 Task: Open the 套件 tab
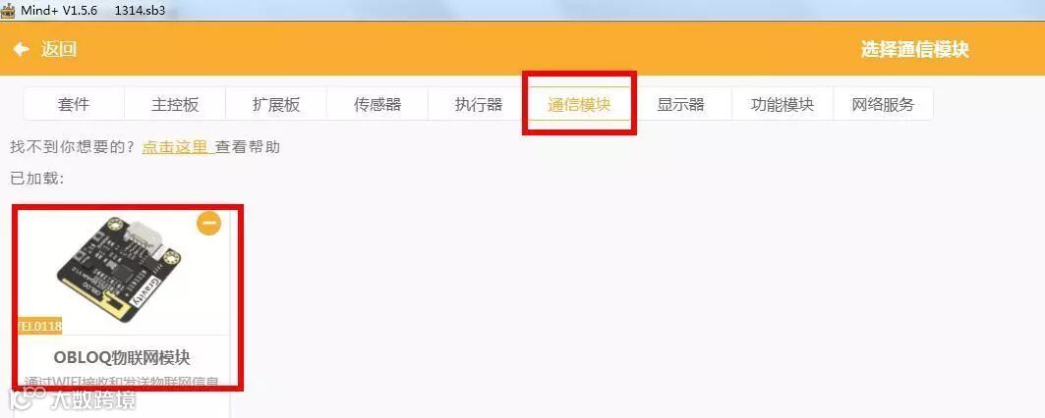(x=74, y=104)
